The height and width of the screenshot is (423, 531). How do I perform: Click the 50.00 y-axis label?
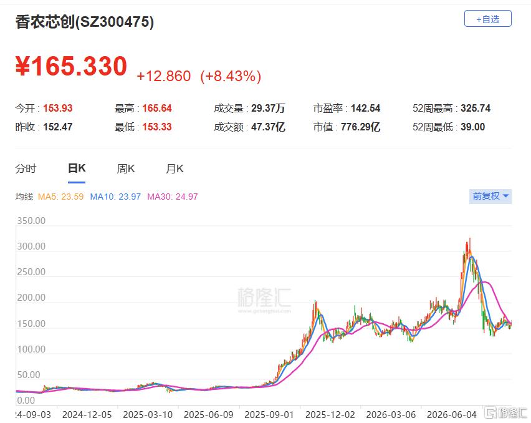pos(29,375)
